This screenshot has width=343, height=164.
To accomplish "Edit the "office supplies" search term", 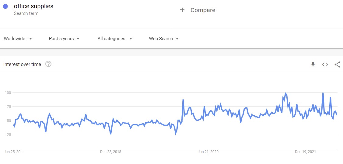I will click(x=33, y=6).
